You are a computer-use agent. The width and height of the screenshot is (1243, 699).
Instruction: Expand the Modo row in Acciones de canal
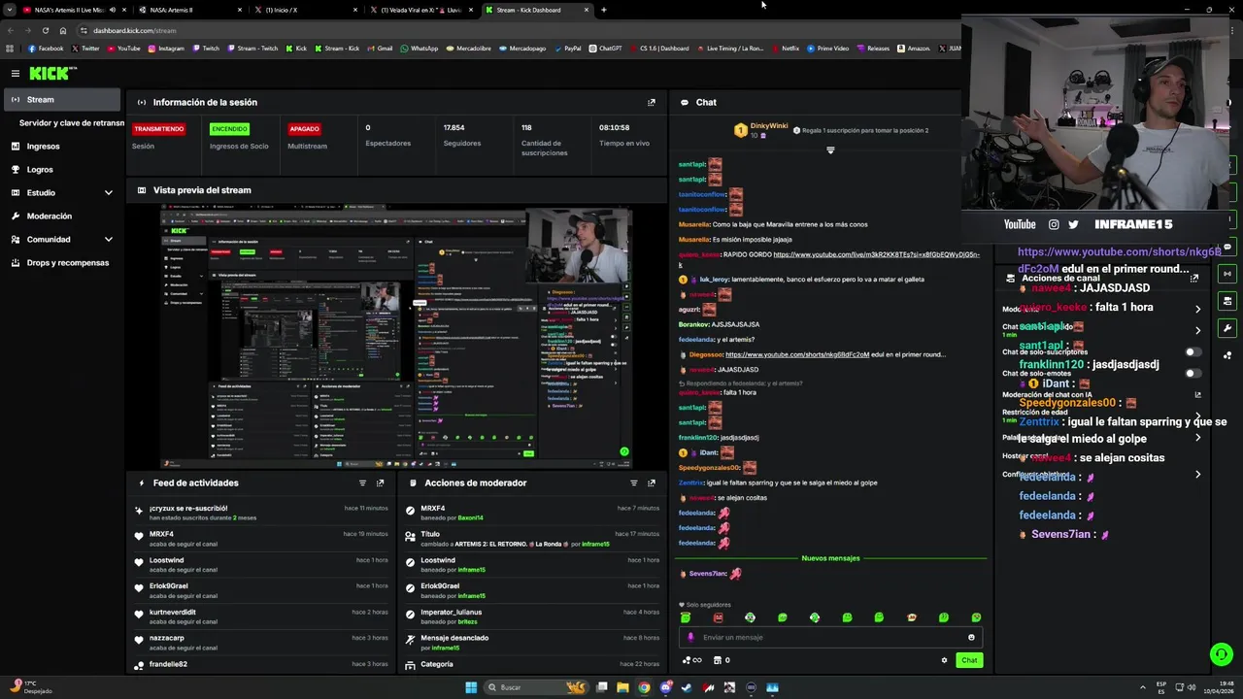[1197, 309]
